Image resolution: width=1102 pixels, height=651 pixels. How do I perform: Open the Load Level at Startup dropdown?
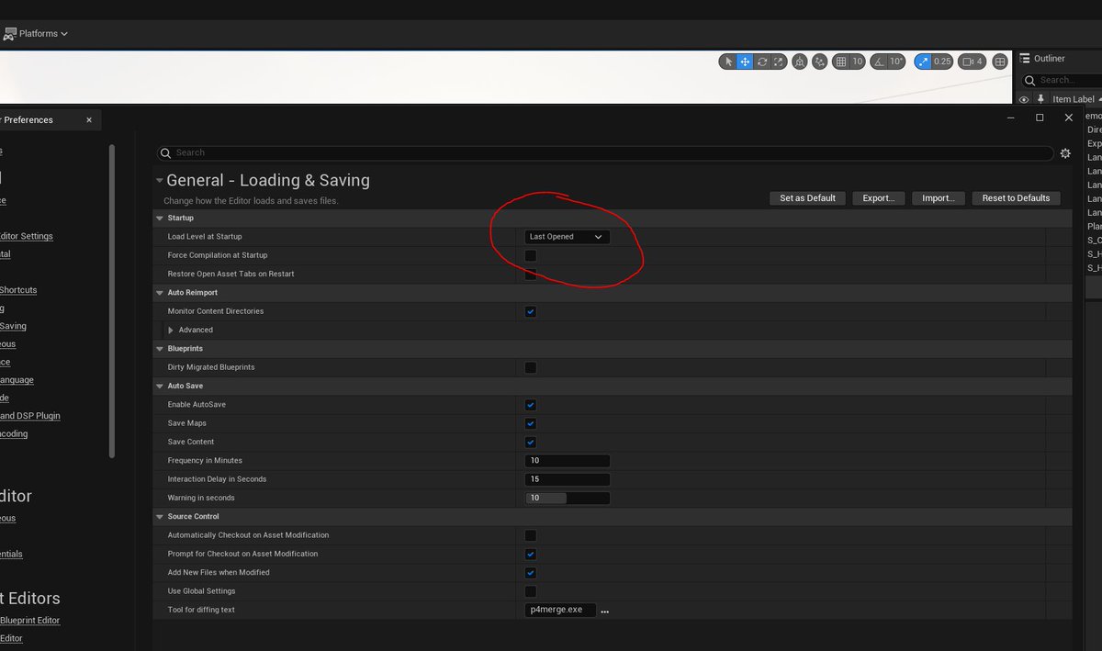(567, 237)
